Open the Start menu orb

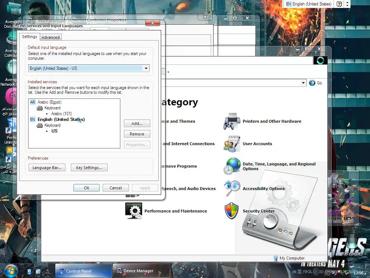pyautogui.click(x=11, y=271)
